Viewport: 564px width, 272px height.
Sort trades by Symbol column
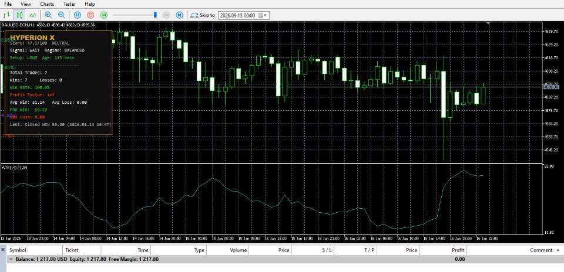click(35, 250)
